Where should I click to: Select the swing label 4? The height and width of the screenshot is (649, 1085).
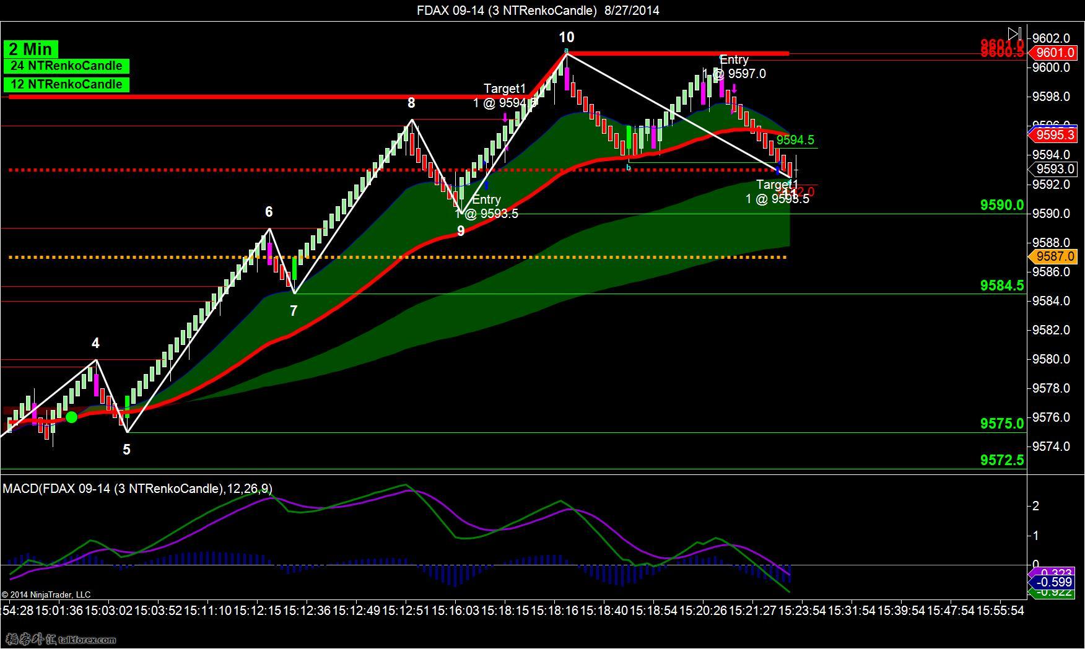95,343
